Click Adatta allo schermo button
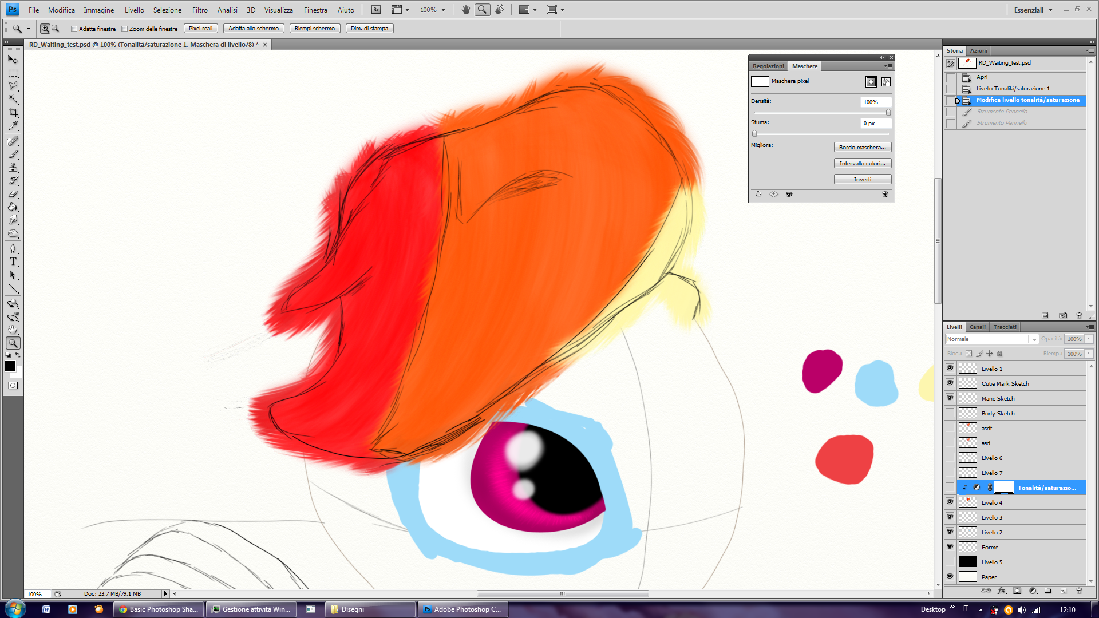Screen dimensions: 1099x618 click(x=254, y=29)
